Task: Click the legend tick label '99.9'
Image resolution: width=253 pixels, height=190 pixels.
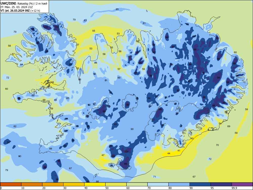Action: [x=234, y=188]
